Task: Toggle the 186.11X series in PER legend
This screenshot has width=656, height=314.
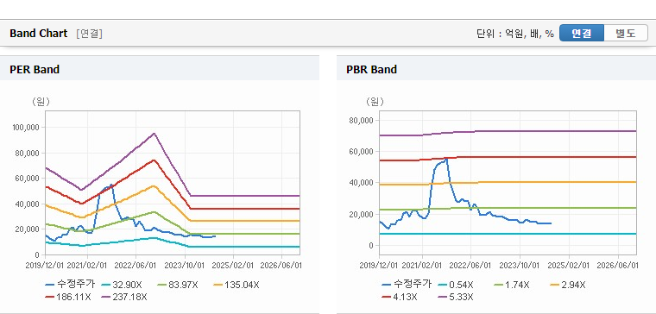Action: point(68,298)
